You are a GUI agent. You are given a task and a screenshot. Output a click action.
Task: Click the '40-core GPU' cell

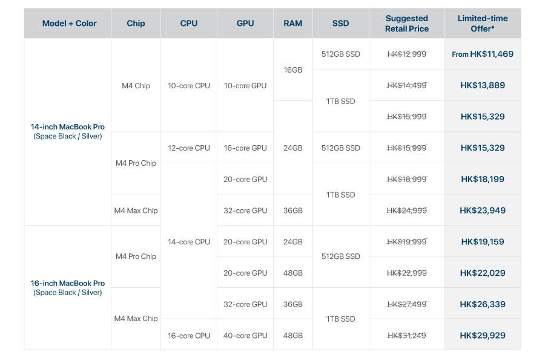(245, 336)
